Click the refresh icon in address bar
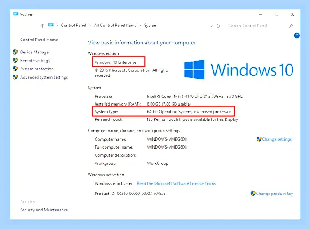The width and height of the screenshot is (310, 229). (x=218, y=26)
